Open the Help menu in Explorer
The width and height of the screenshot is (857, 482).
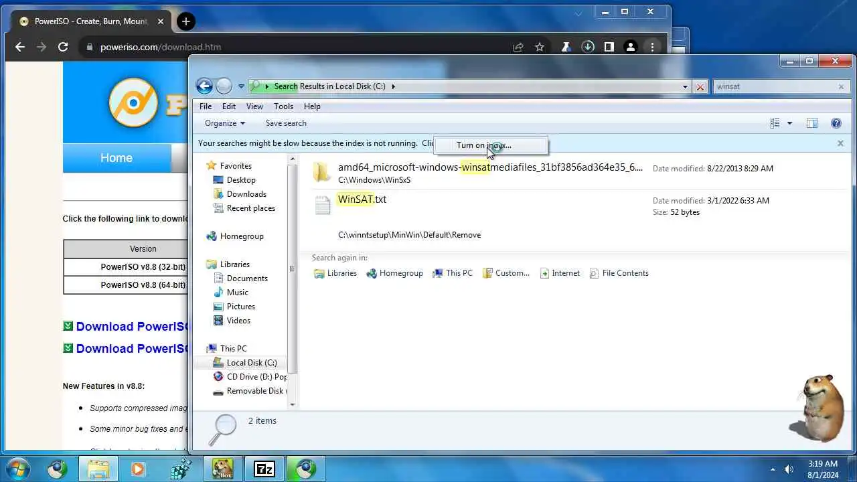(x=312, y=106)
